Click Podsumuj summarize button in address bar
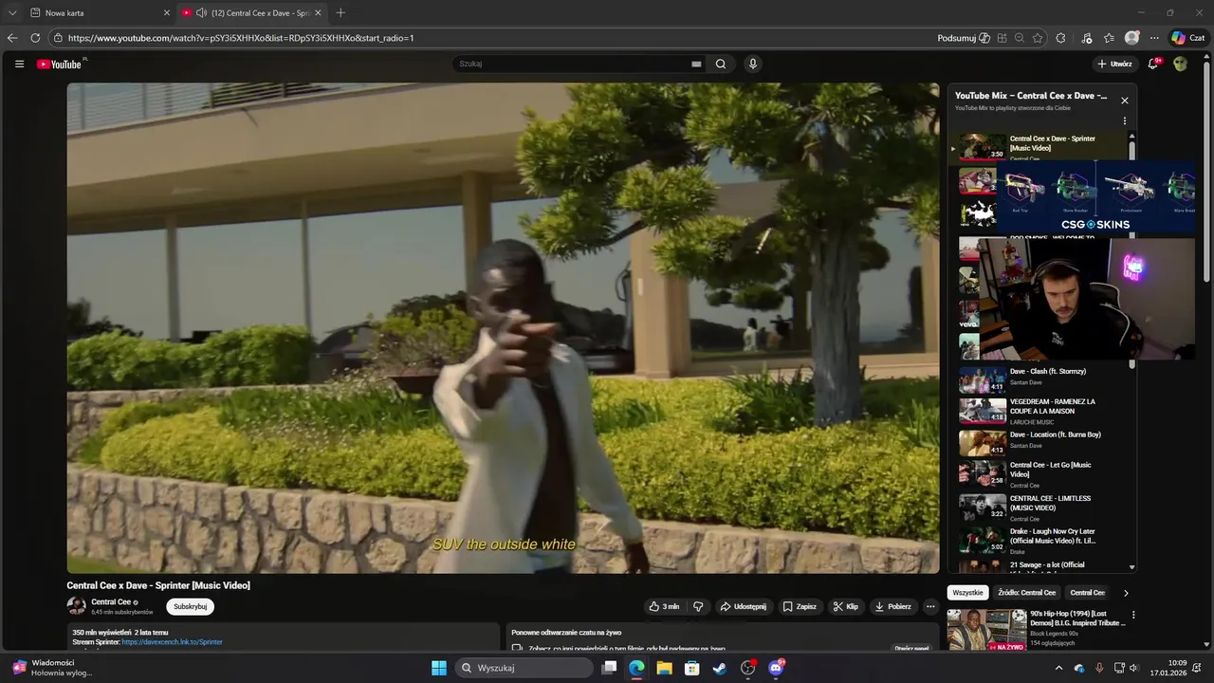 [x=964, y=38]
